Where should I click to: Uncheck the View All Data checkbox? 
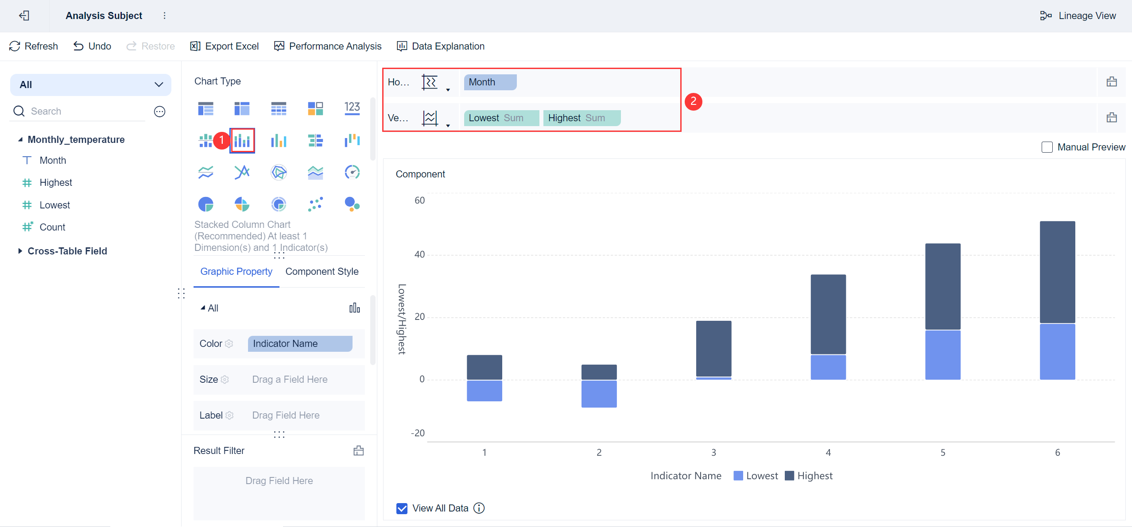pos(402,508)
